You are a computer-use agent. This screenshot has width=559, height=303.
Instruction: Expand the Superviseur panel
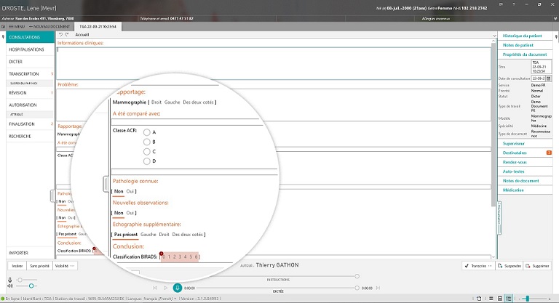pyautogui.click(x=525, y=143)
